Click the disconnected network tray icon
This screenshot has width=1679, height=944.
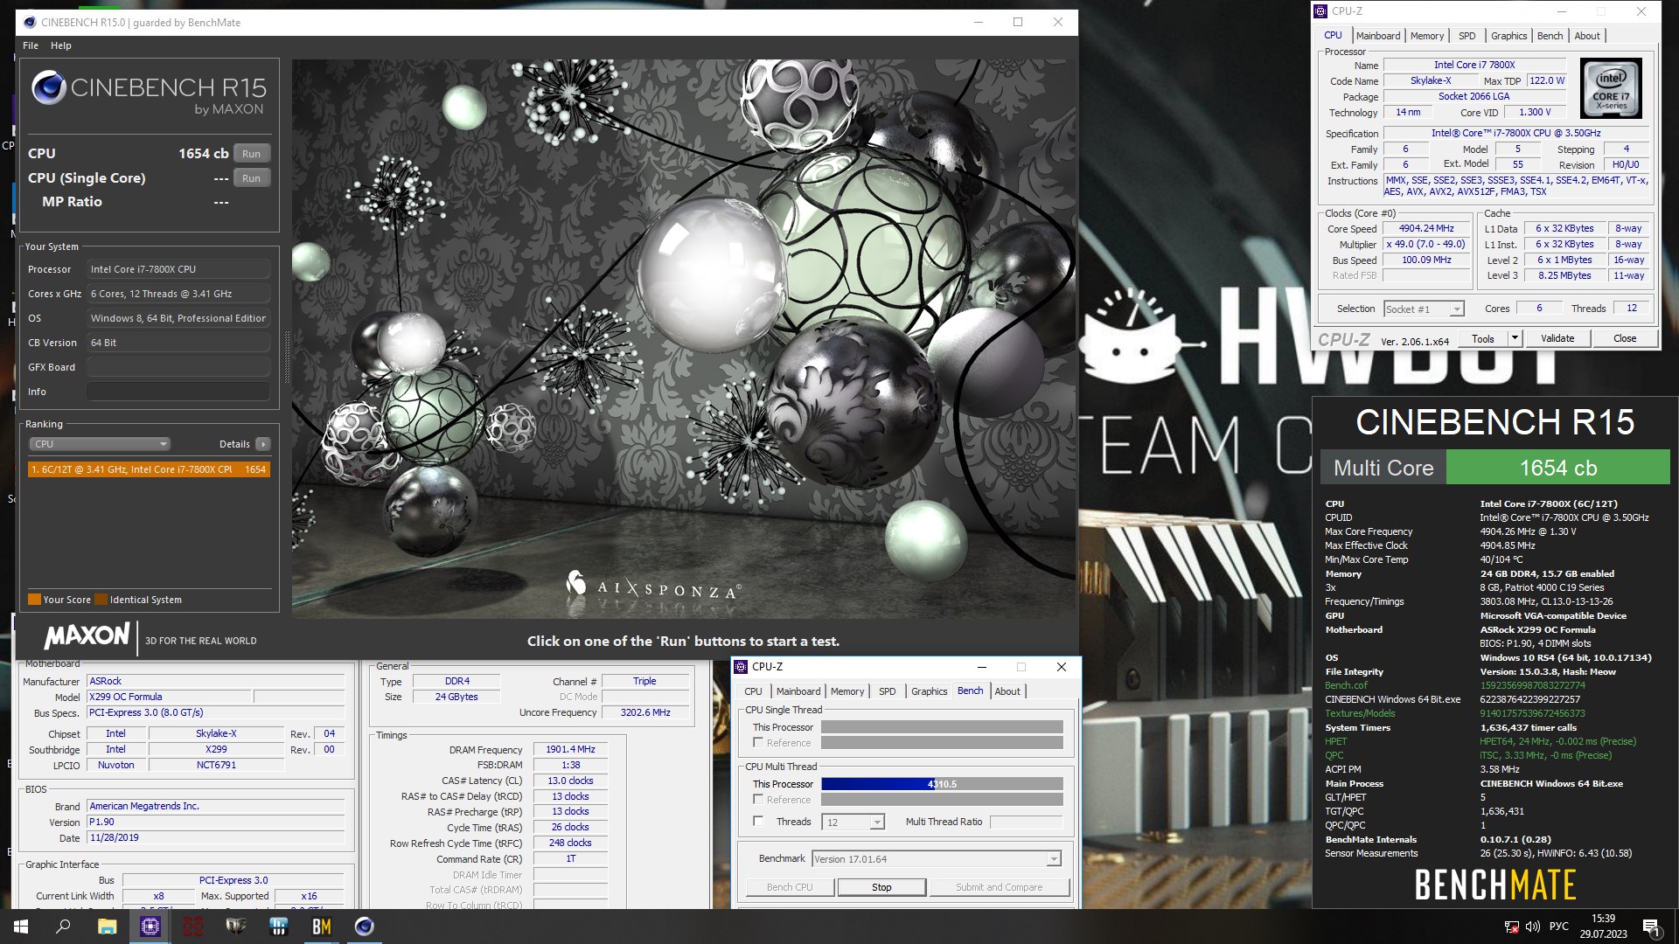(x=1511, y=927)
